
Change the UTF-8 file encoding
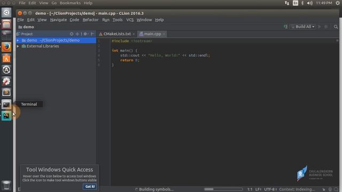(270, 189)
